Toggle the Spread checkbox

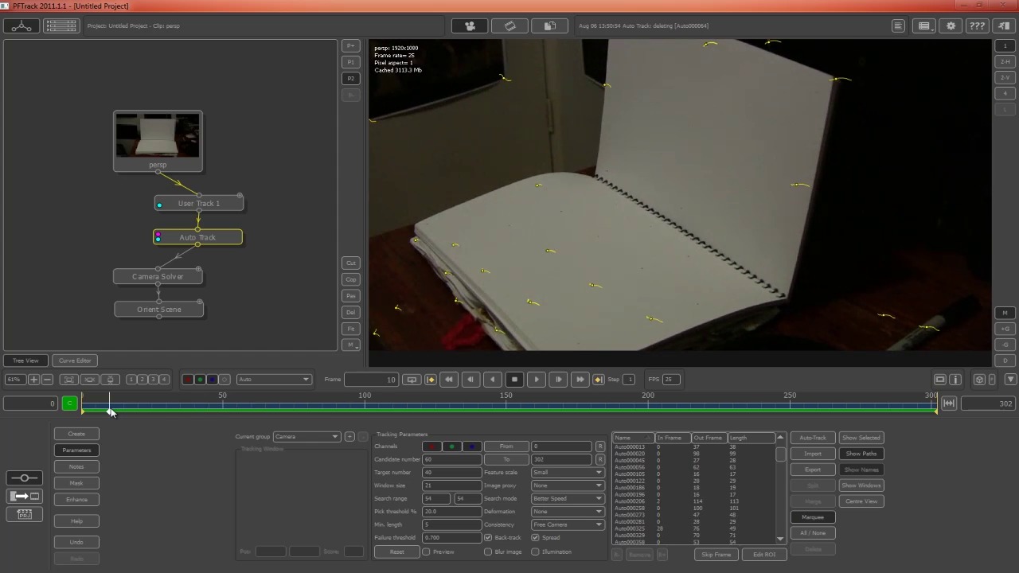(535, 537)
